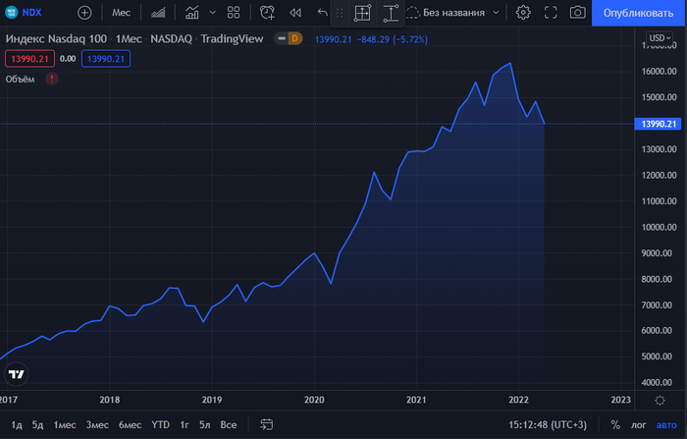This screenshot has height=439, width=687.
Task: Click the "Опубликовать" publish button
Action: point(639,13)
